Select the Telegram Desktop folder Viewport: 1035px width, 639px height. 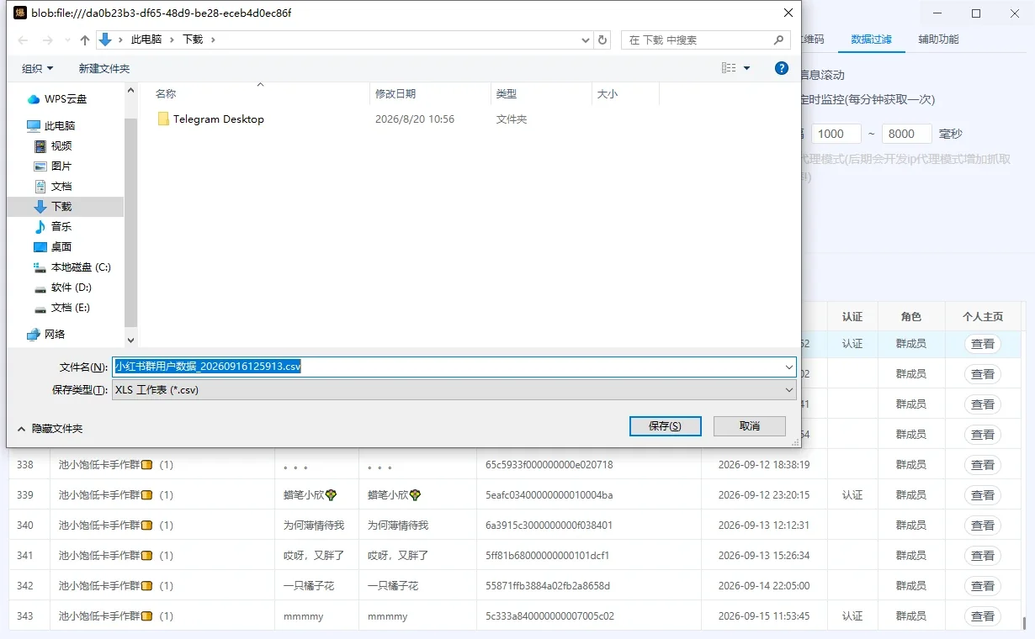210,119
